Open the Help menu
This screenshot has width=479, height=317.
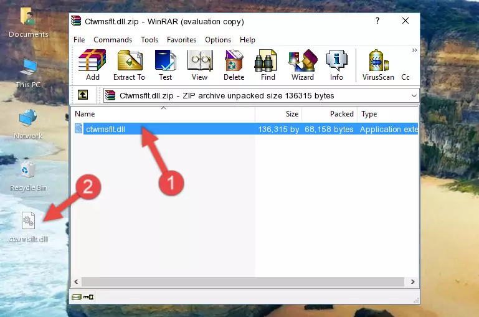click(x=247, y=40)
